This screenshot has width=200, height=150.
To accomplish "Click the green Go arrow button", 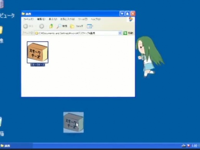I will [x=125, y=33].
